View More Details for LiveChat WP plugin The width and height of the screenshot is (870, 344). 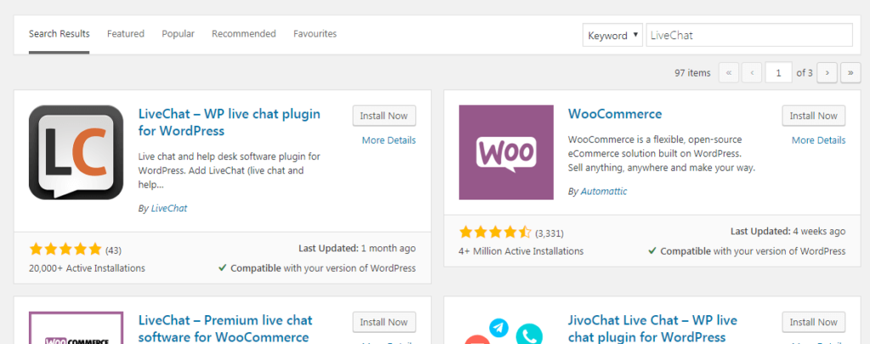pyautogui.click(x=389, y=140)
